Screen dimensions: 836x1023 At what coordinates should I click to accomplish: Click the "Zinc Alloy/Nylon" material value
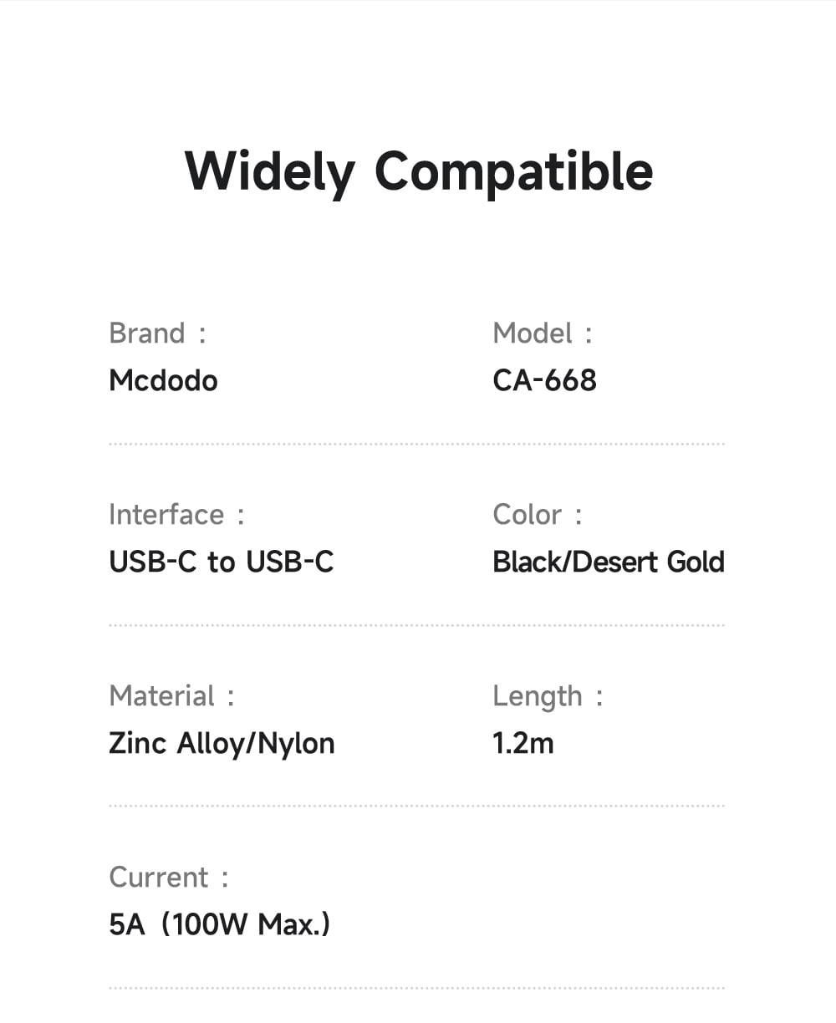click(222, 744)
